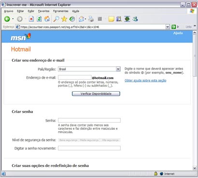Click the Média segurança strength indicator
Screen dimensions: 198x178
(89, 140)
